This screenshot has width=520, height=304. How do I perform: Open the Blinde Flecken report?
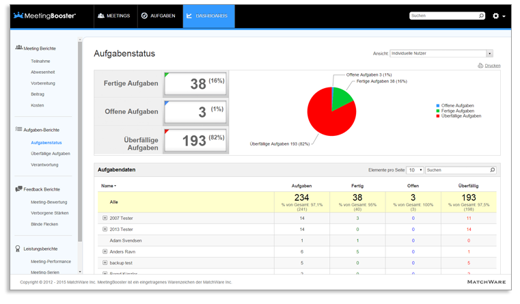point(44,225)
